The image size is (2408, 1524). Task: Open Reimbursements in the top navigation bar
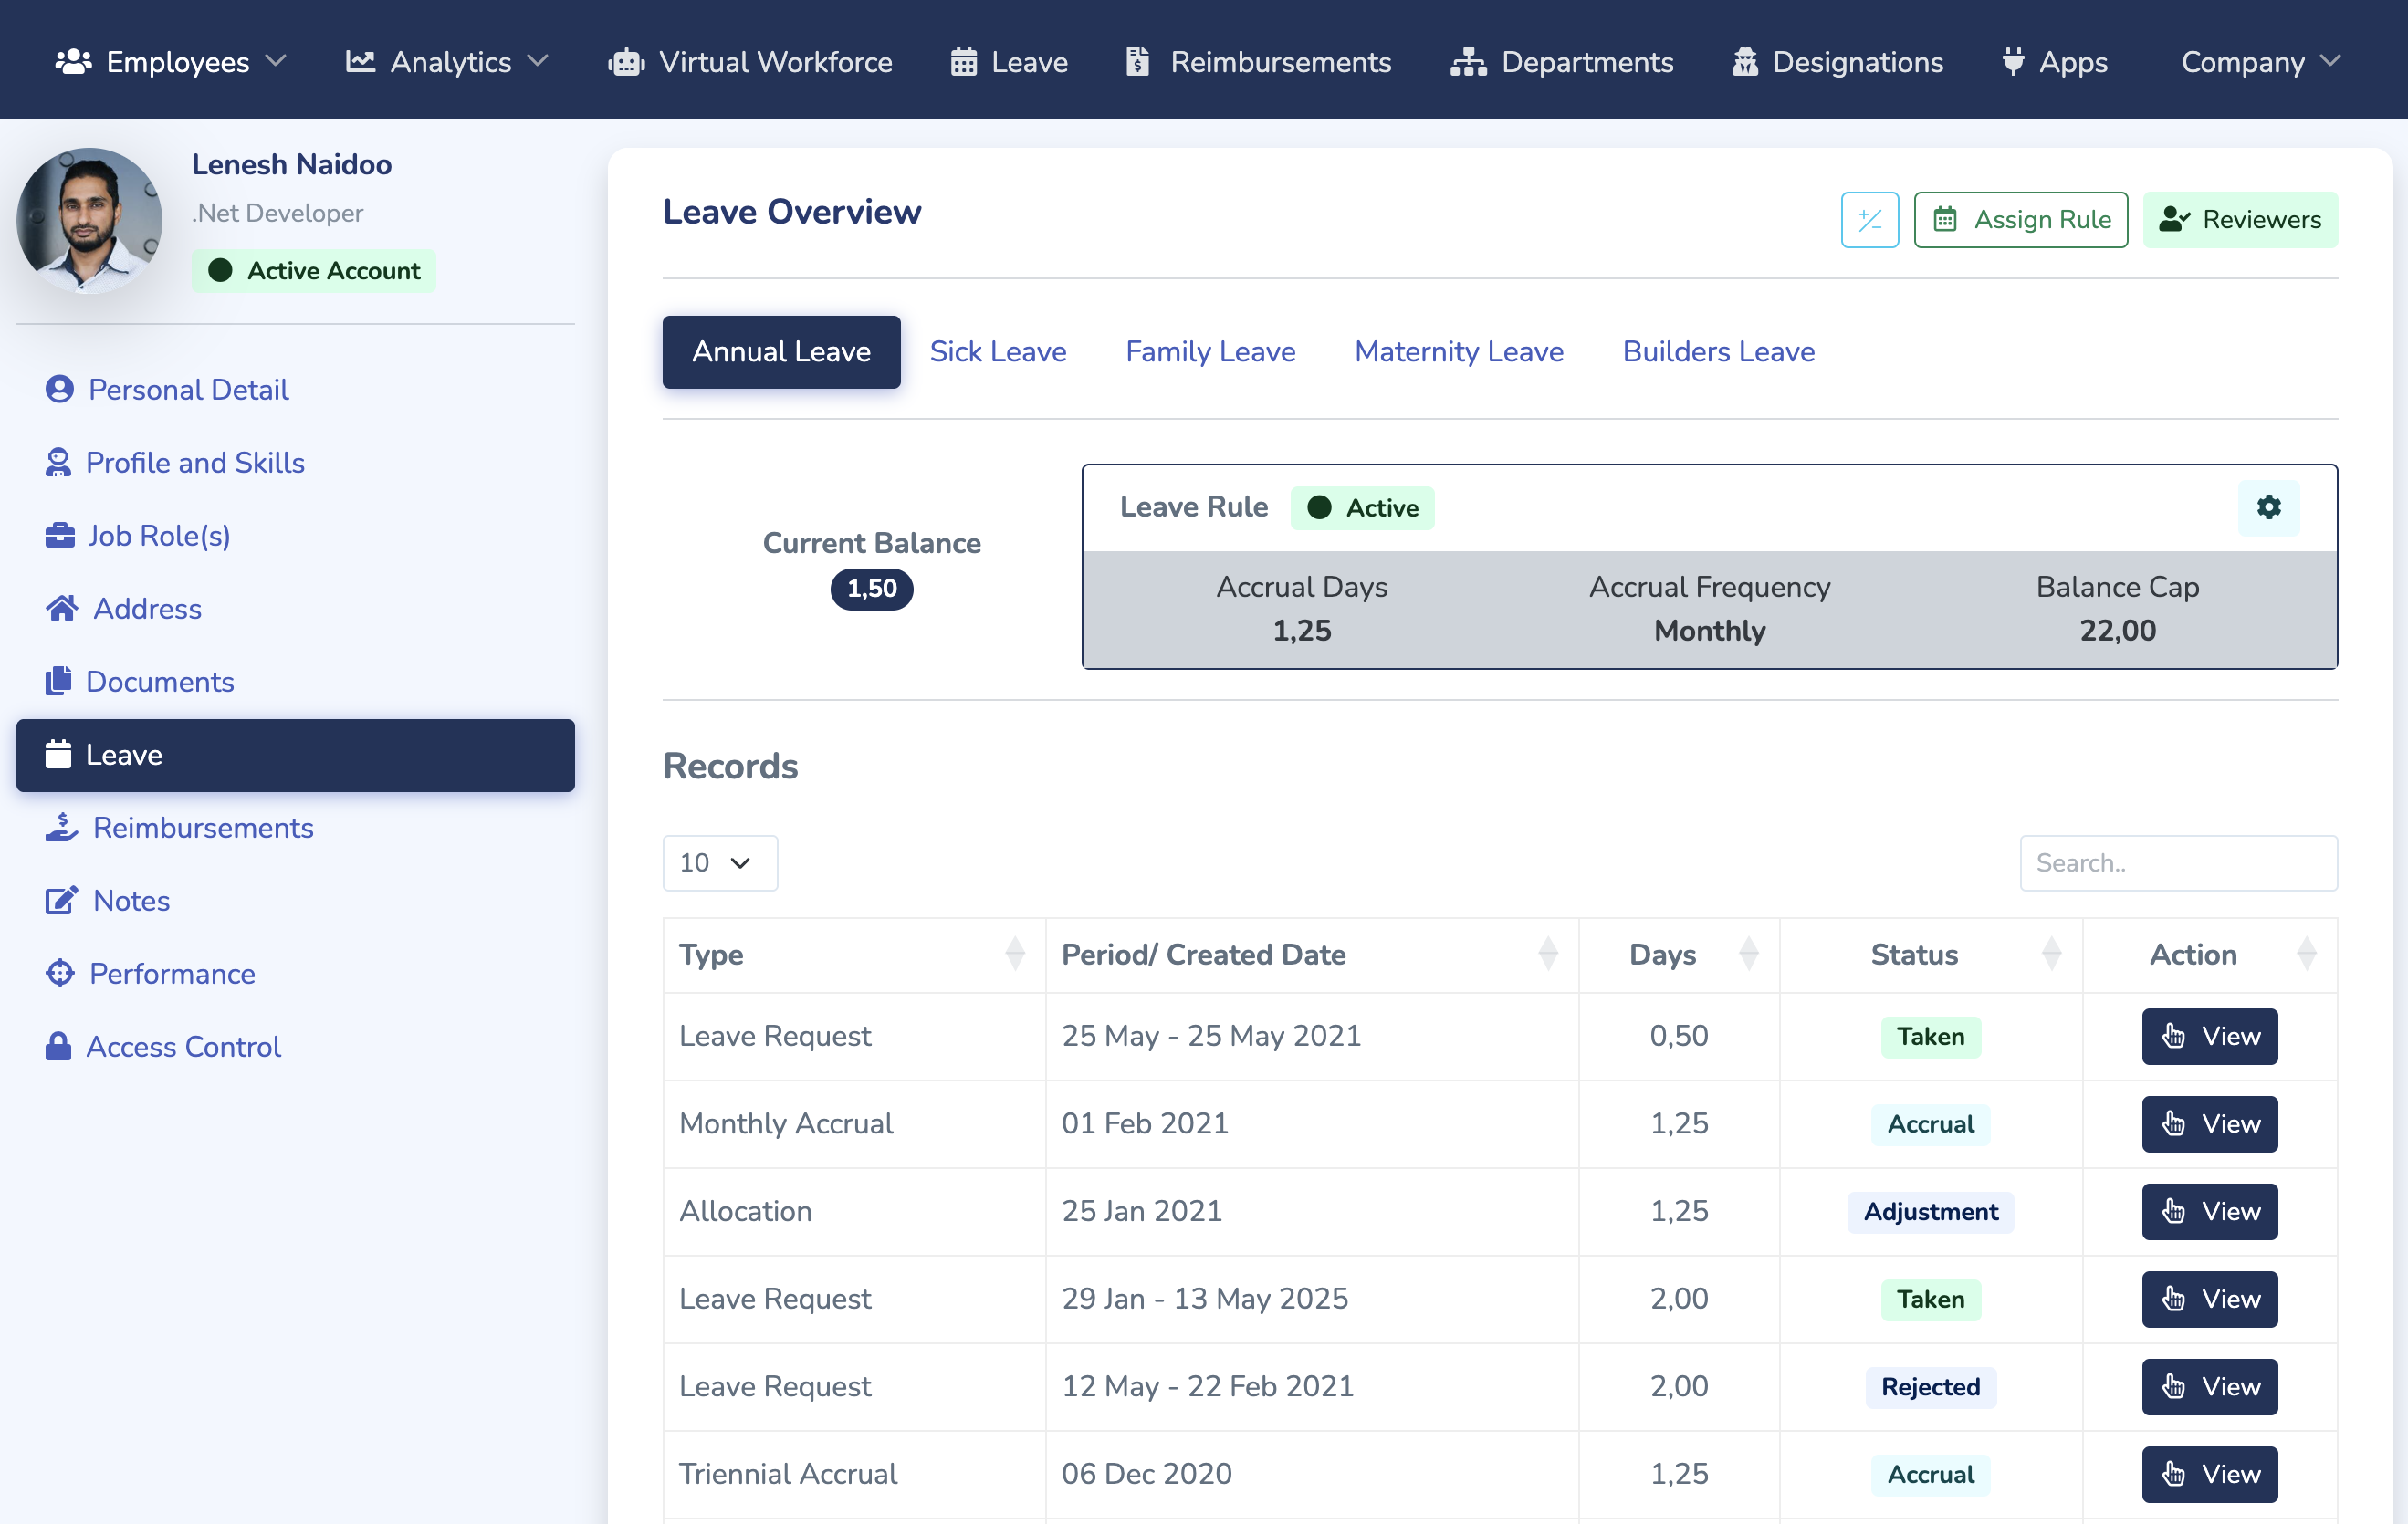(1258, 62)
